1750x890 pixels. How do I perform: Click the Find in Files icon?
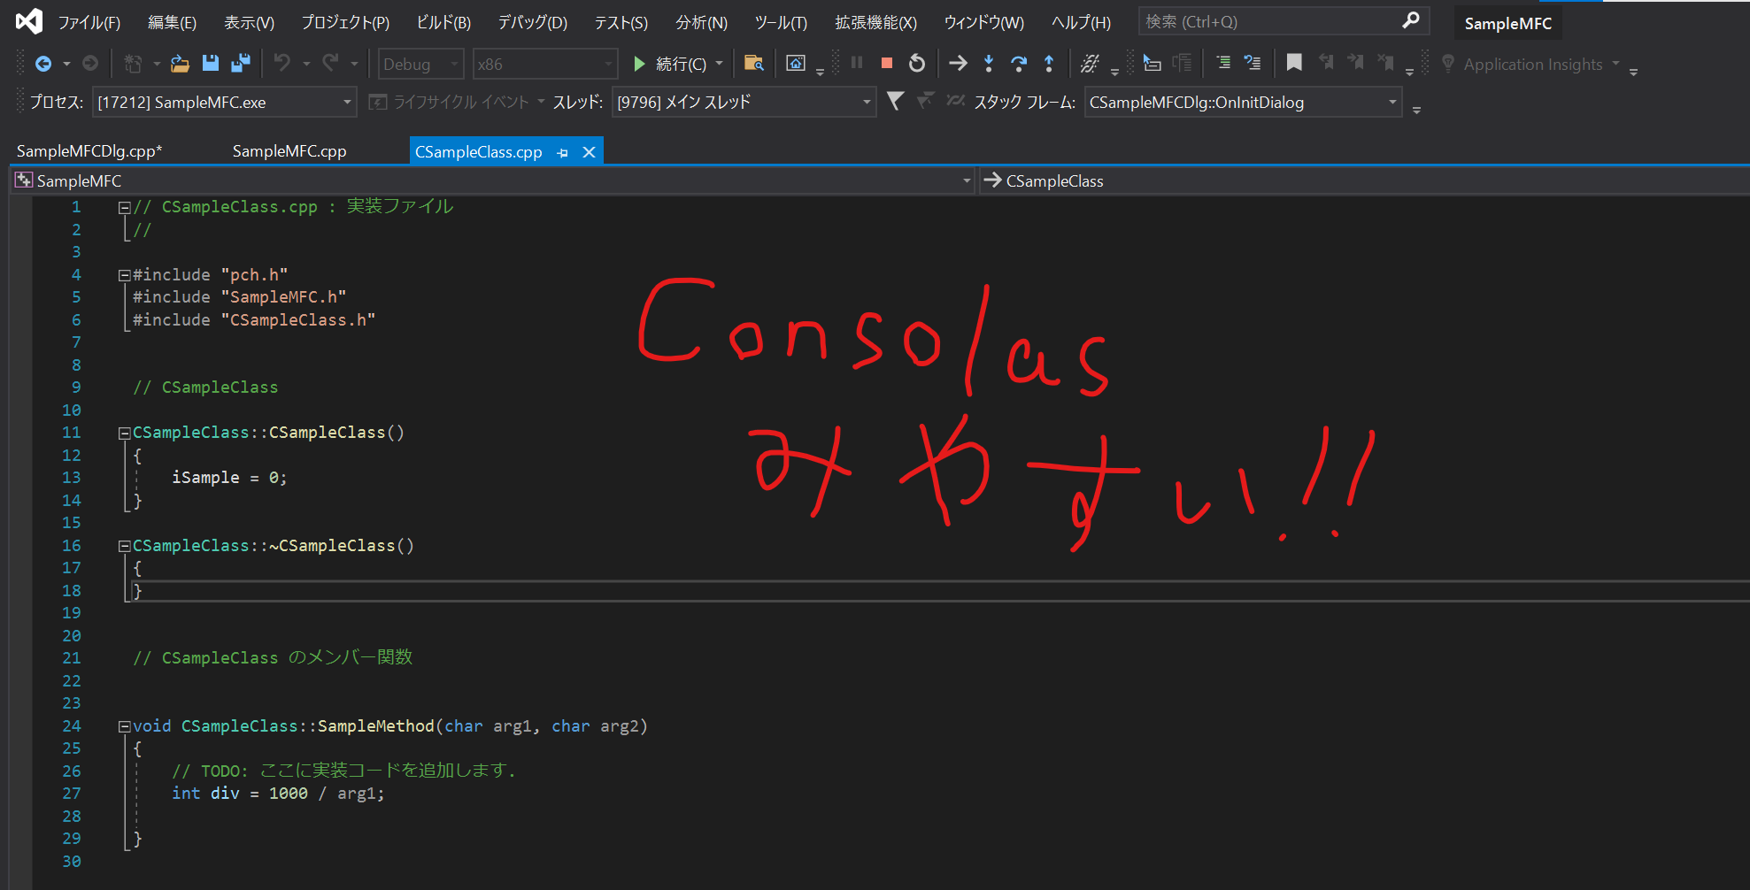(753, 64)
